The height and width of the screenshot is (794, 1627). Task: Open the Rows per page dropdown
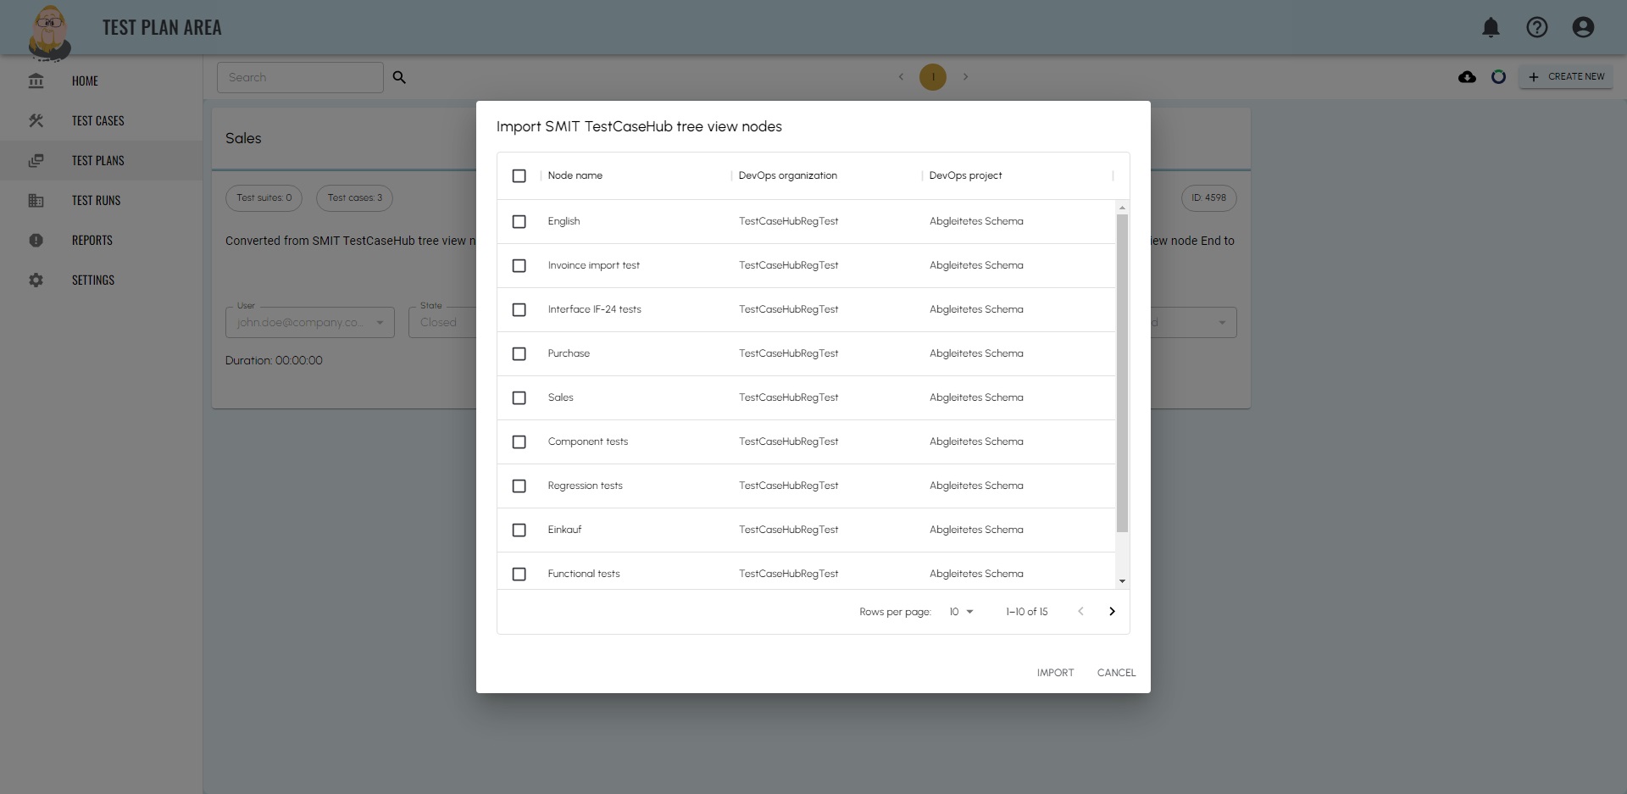click(961, 612)
